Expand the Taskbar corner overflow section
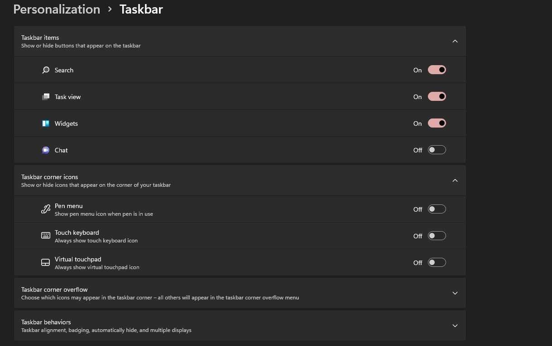This screenshot has height=346, width=552. 455,293
